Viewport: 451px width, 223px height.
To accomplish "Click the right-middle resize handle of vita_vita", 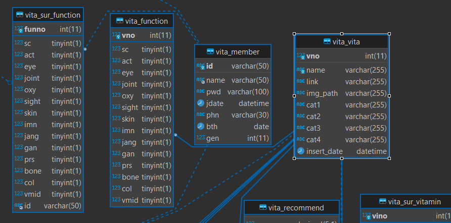I will (389, 95).
